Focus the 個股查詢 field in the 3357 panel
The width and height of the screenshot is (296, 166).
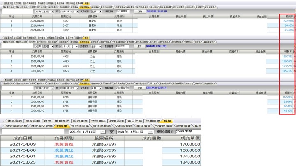[123, 11]
